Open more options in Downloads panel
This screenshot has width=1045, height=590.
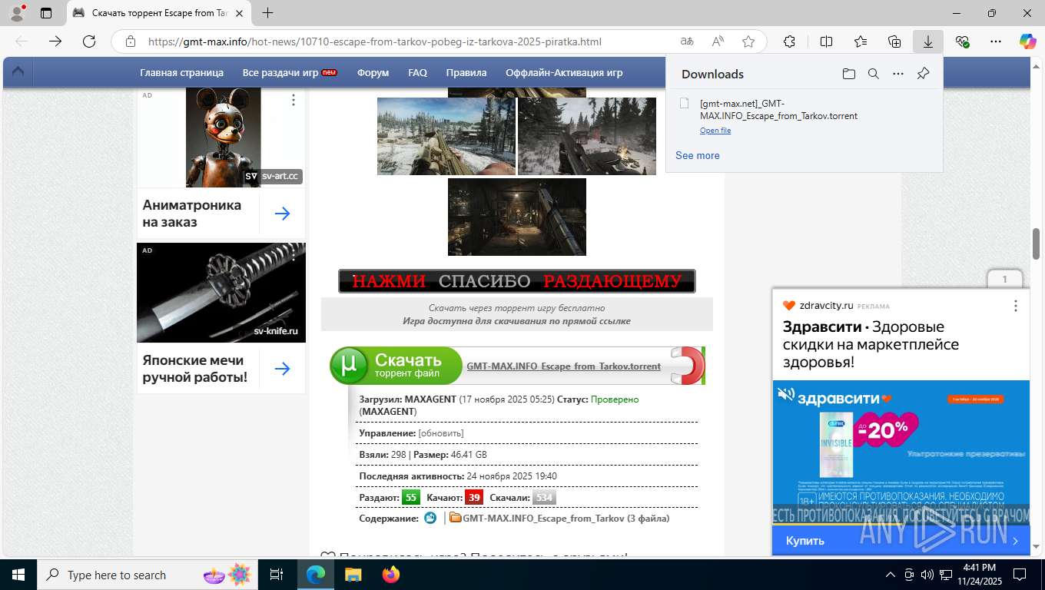click(898, 74)
